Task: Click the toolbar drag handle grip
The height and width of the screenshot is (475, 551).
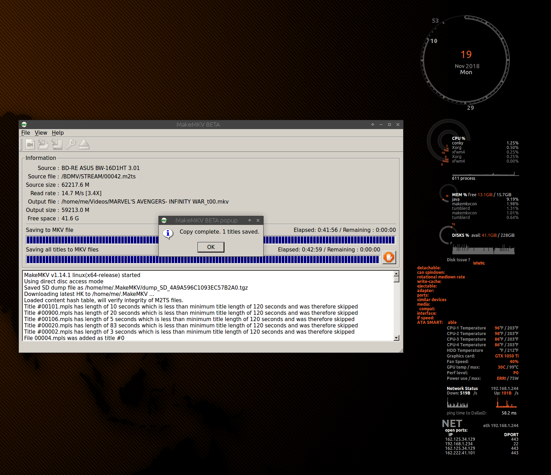Action: coord(21,144)
